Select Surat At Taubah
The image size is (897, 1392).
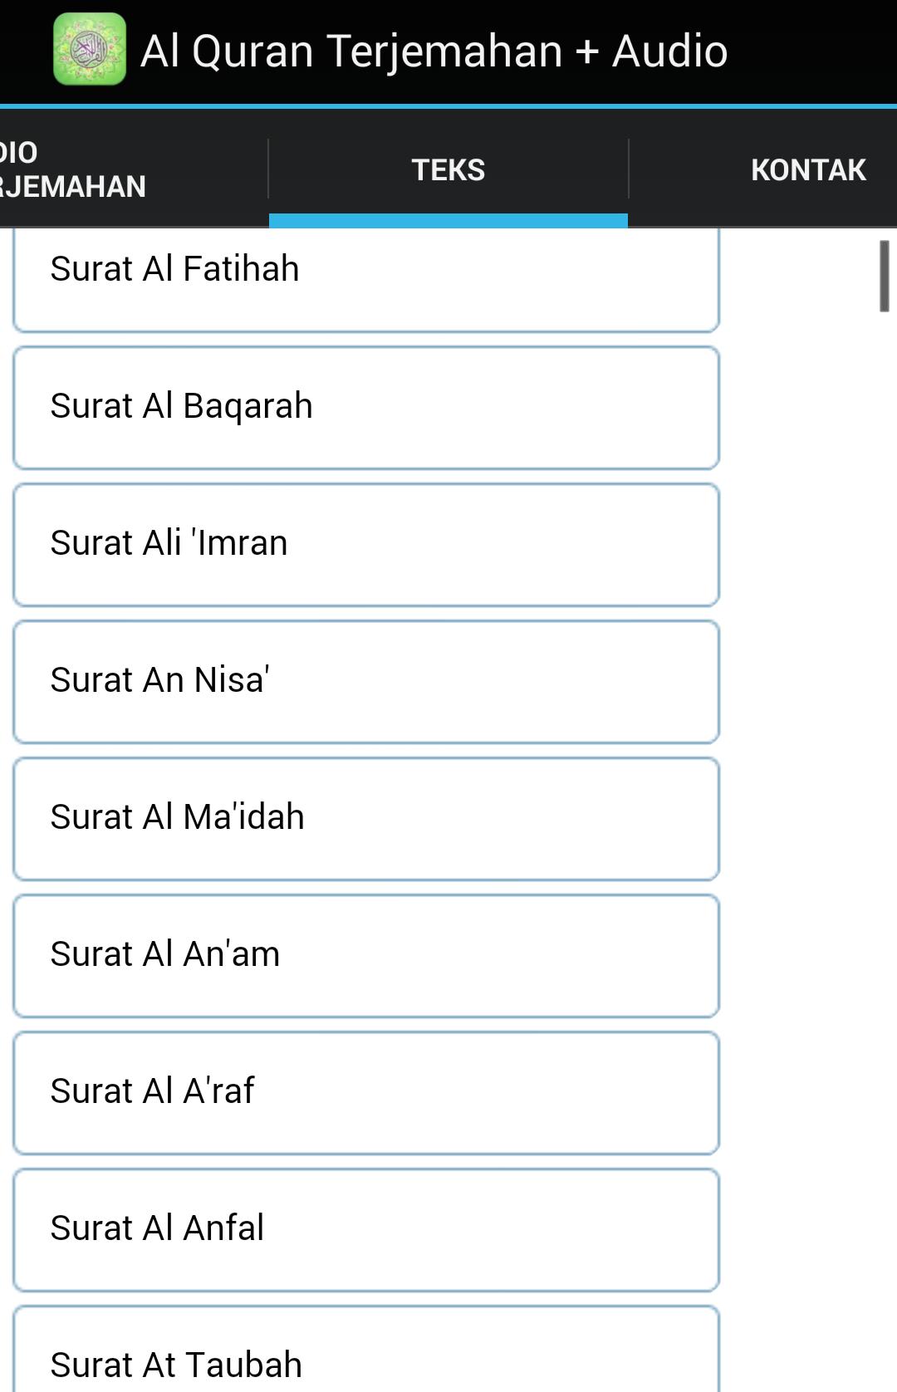366,1350
